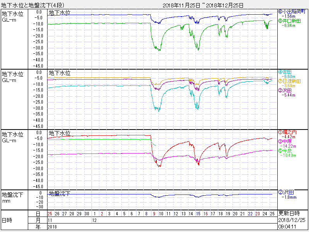Viewport: 309px width, 232px height.
Task: Select day 25 in red on date axis
Action: [x=49, y=213]
